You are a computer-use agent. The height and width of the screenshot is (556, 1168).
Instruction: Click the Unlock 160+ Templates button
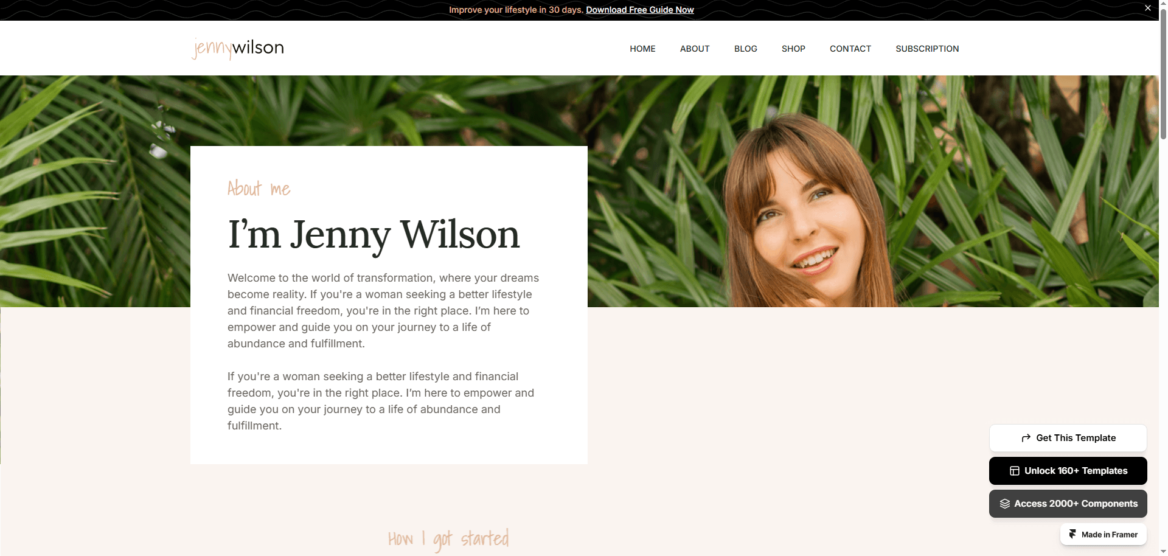point(1068,471)
